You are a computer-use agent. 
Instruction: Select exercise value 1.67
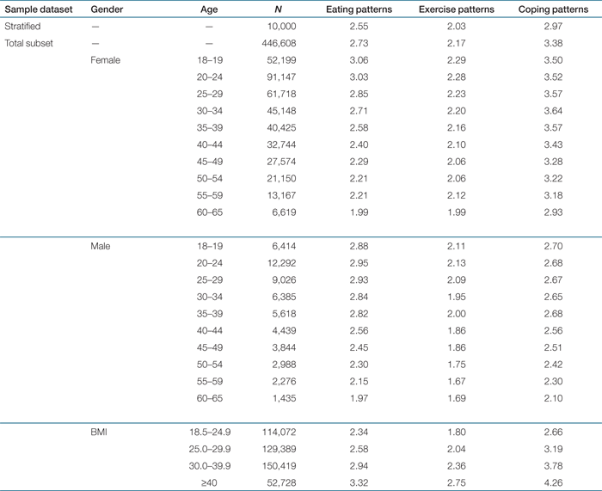(x=457, y=381)
